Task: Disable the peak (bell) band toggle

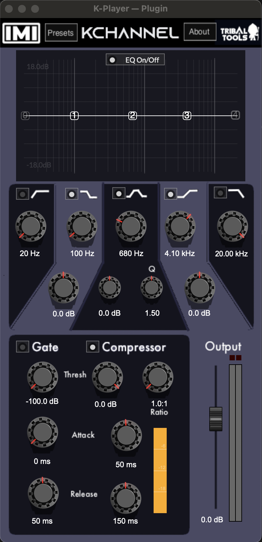Action: tap(119, 193)
